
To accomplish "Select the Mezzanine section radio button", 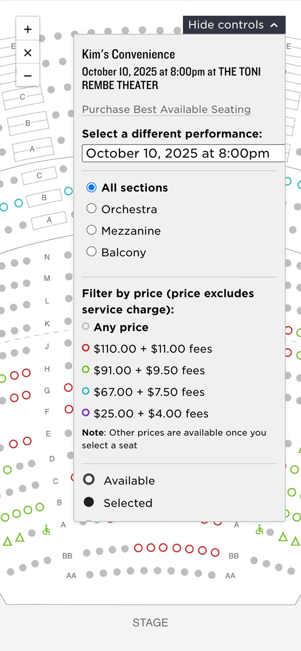I will tap(92, 230).
